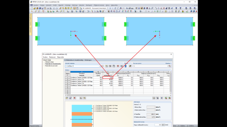Select Základní údaje in navigator tree
Viewport: 227px width, 127px height.
point(49,62)
